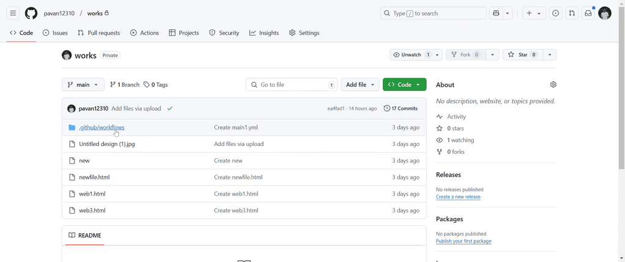Click the file icon beside newfile.html
This screenshot has height=262, width=625.
pyautogui.click(x=72, y=177)
